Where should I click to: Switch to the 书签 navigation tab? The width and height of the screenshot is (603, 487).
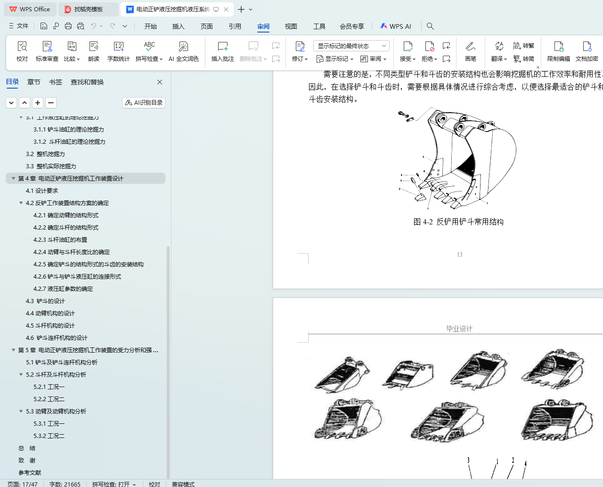pos(56,82)
